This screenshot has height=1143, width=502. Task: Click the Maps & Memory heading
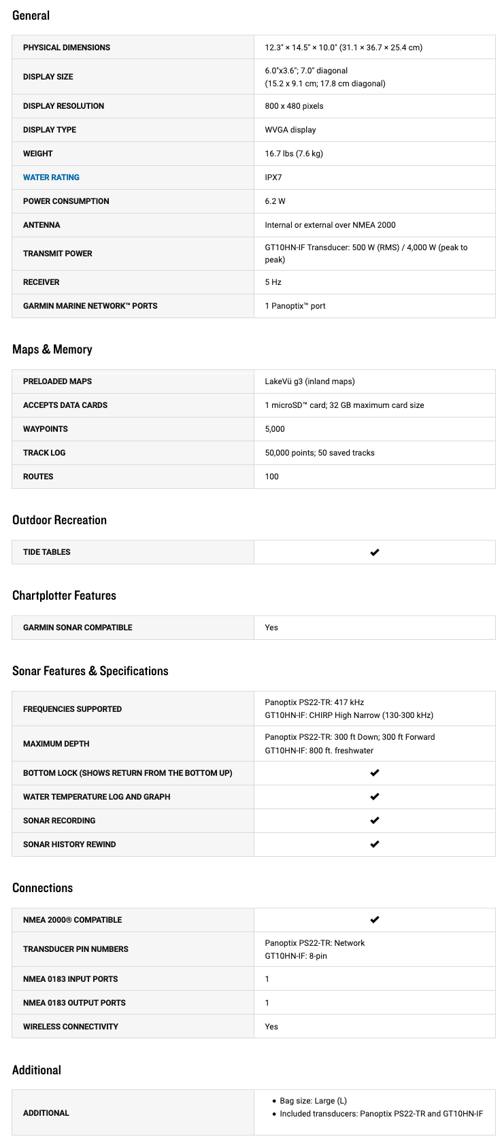tap(52, 349)
